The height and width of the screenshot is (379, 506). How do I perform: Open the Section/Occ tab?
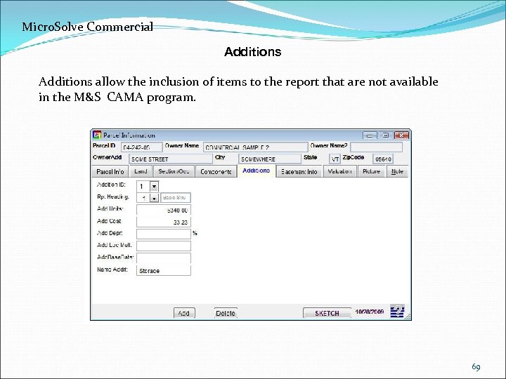point(174,171)
